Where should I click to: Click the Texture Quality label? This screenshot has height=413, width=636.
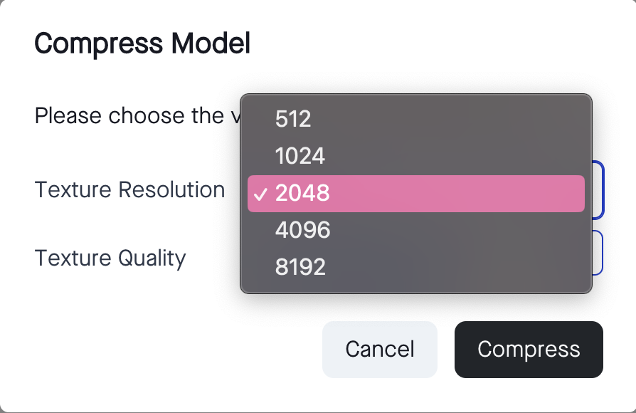(110, 258)
